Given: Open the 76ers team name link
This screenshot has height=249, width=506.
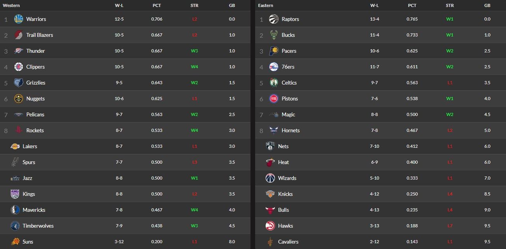Looking at the screenshot, I should (288, 67).
